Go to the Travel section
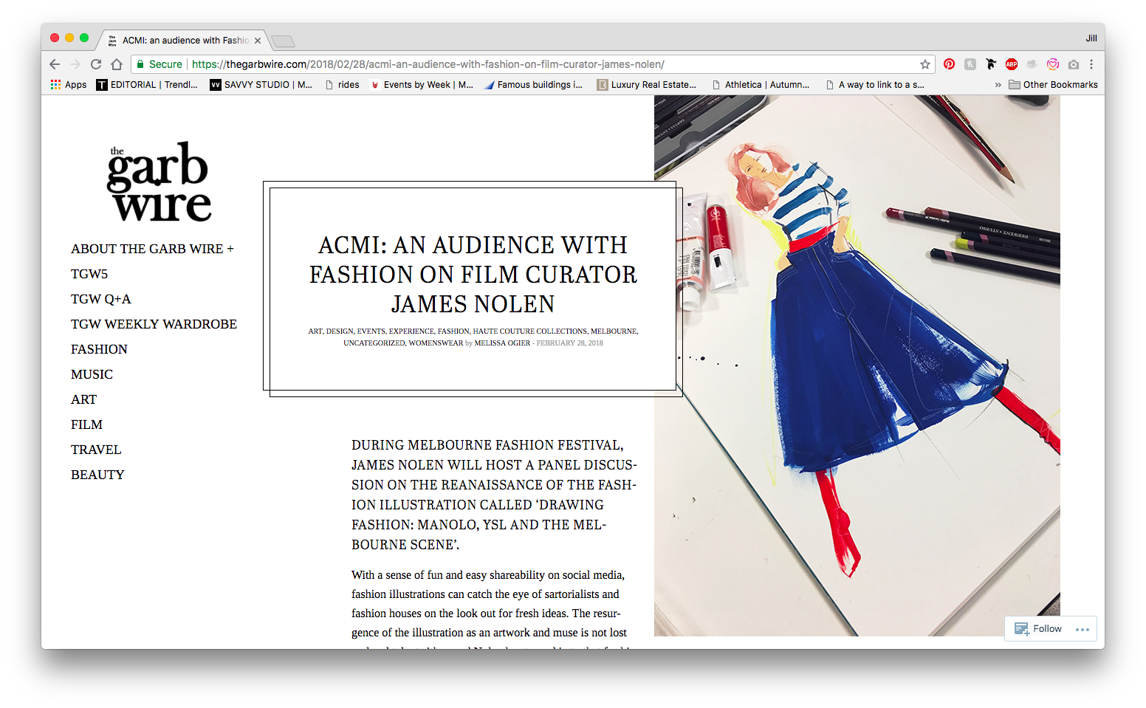The height and width of the screenshot is (708, 1146). pyautogui.click(x=96, y=450)
